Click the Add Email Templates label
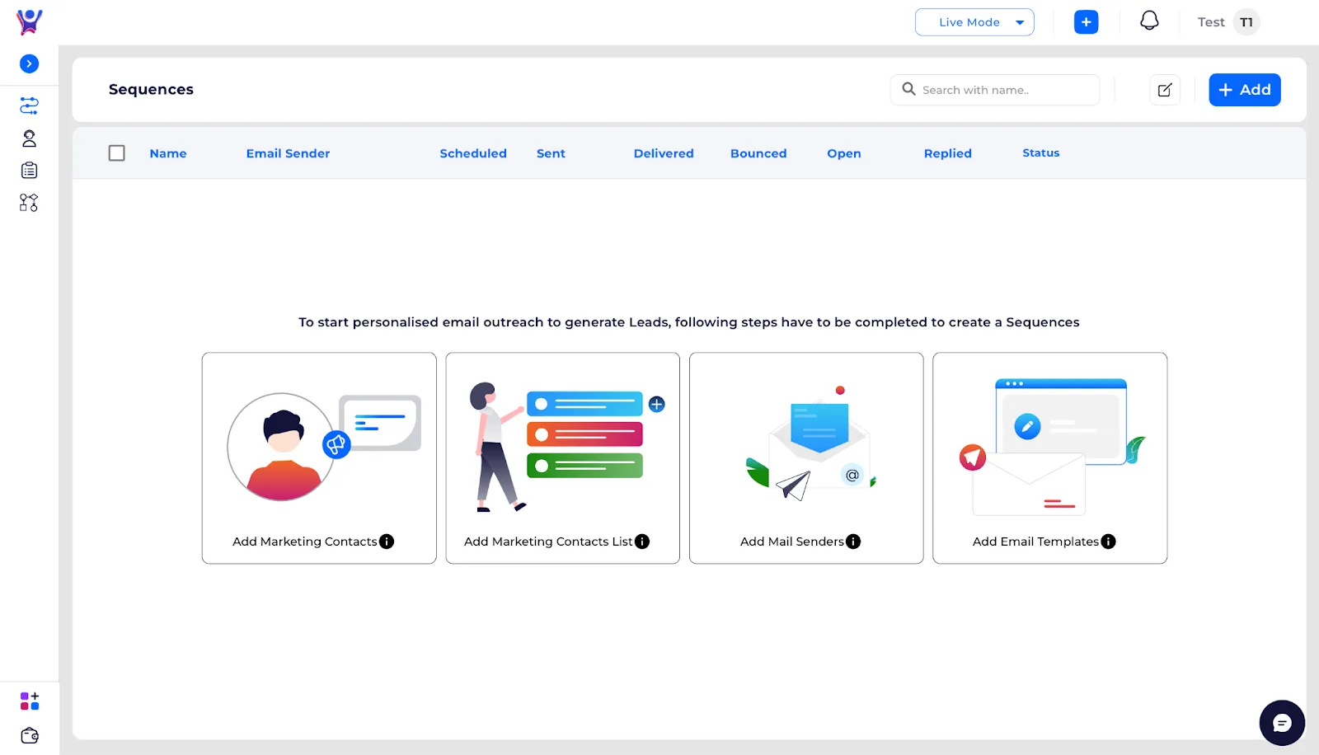Screen dimensions: 1319x755 coord(1035,542)
